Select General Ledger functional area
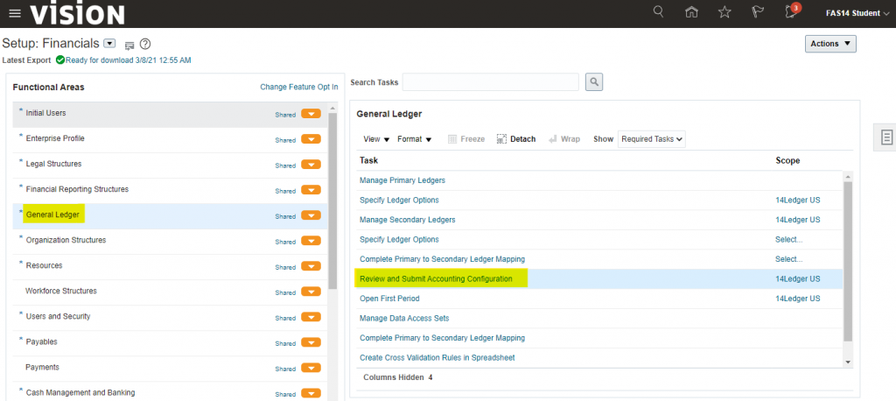This screenshot has width=896, height=401. [x=52, y=215]
